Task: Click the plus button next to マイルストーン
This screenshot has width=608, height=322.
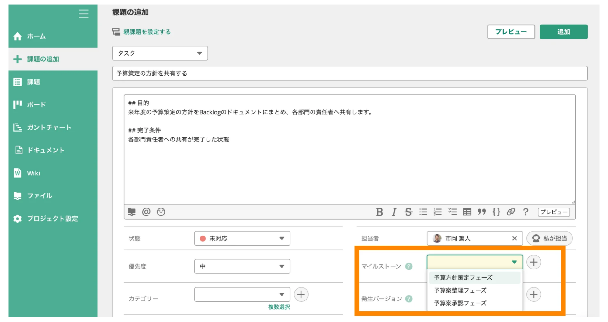Action: coord(534,262)
